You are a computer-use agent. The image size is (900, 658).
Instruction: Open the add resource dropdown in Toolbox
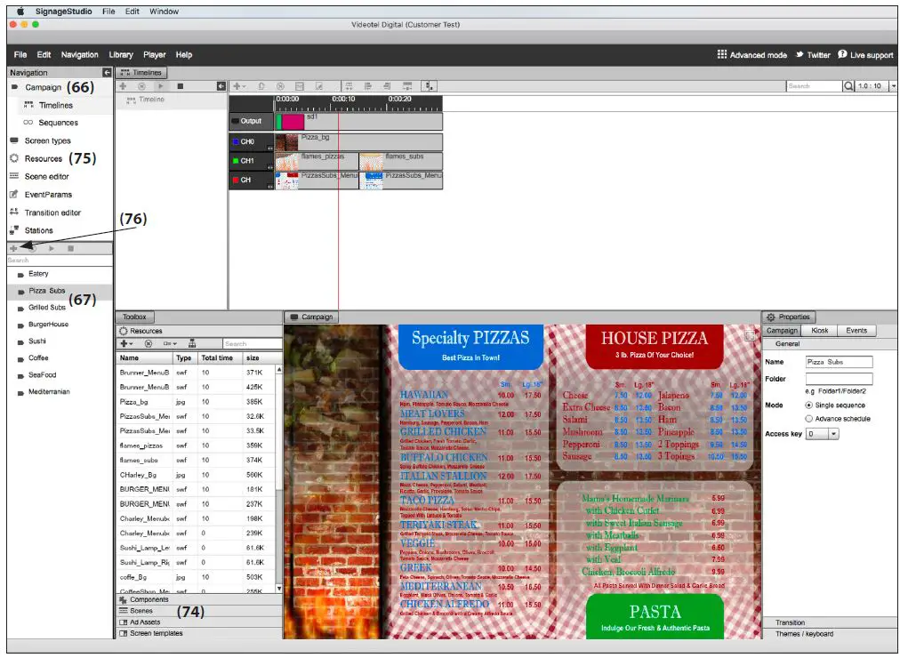[126, 344]
